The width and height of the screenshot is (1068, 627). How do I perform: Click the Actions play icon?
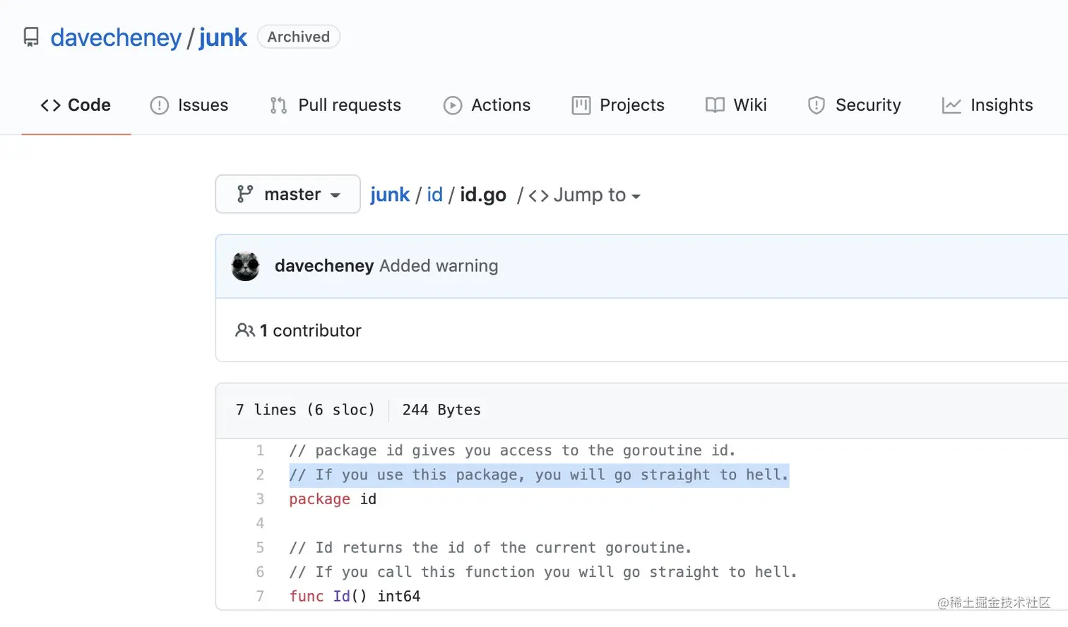(x=453, y=105)
